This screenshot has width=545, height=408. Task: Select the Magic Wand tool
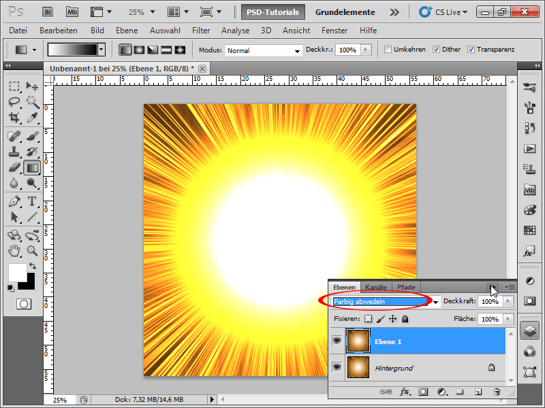click(32, 101)
